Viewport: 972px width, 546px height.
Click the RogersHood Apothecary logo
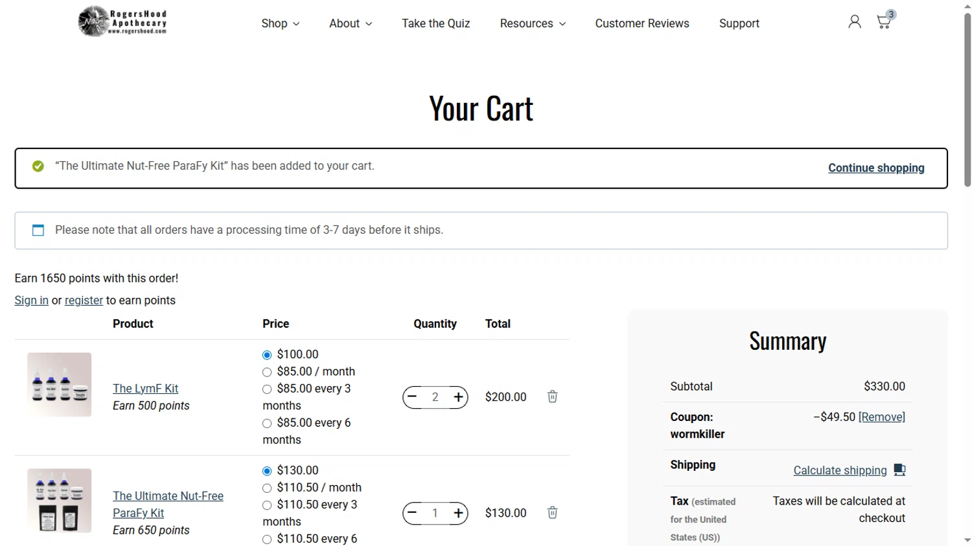pos(122,21)
